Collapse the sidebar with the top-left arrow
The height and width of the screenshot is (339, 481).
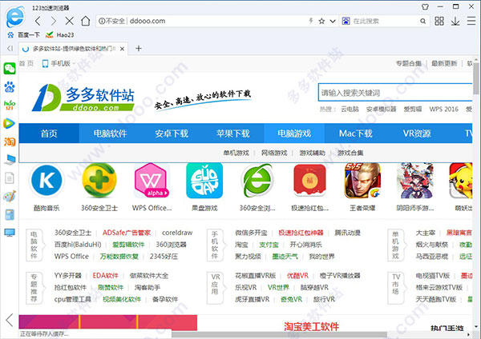[x=10, y=48]
